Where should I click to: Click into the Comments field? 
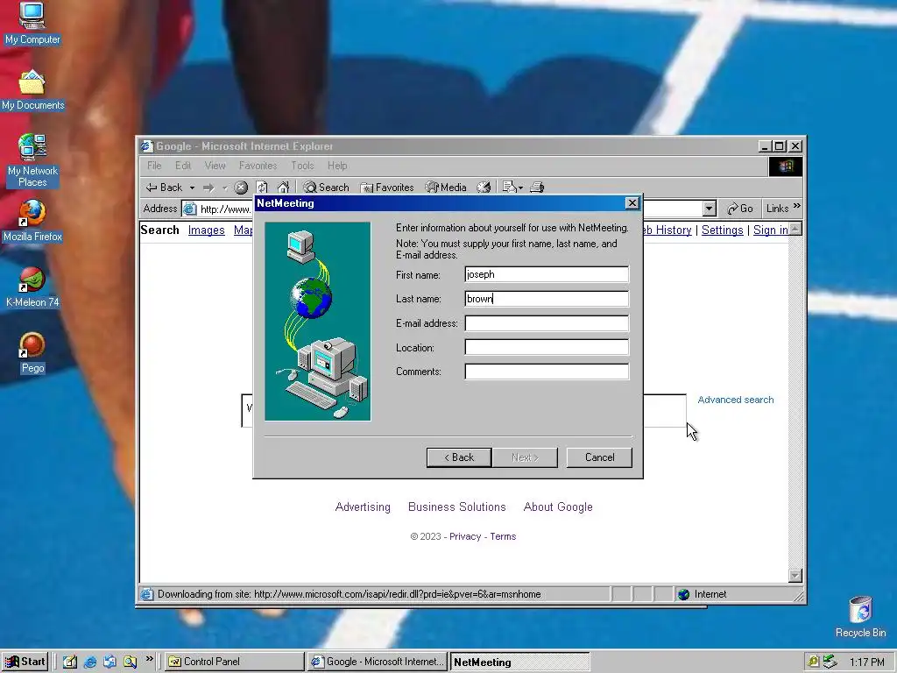547,372
